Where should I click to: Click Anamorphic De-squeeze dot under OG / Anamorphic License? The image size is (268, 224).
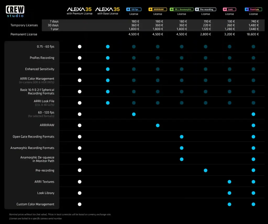[182, 159]
